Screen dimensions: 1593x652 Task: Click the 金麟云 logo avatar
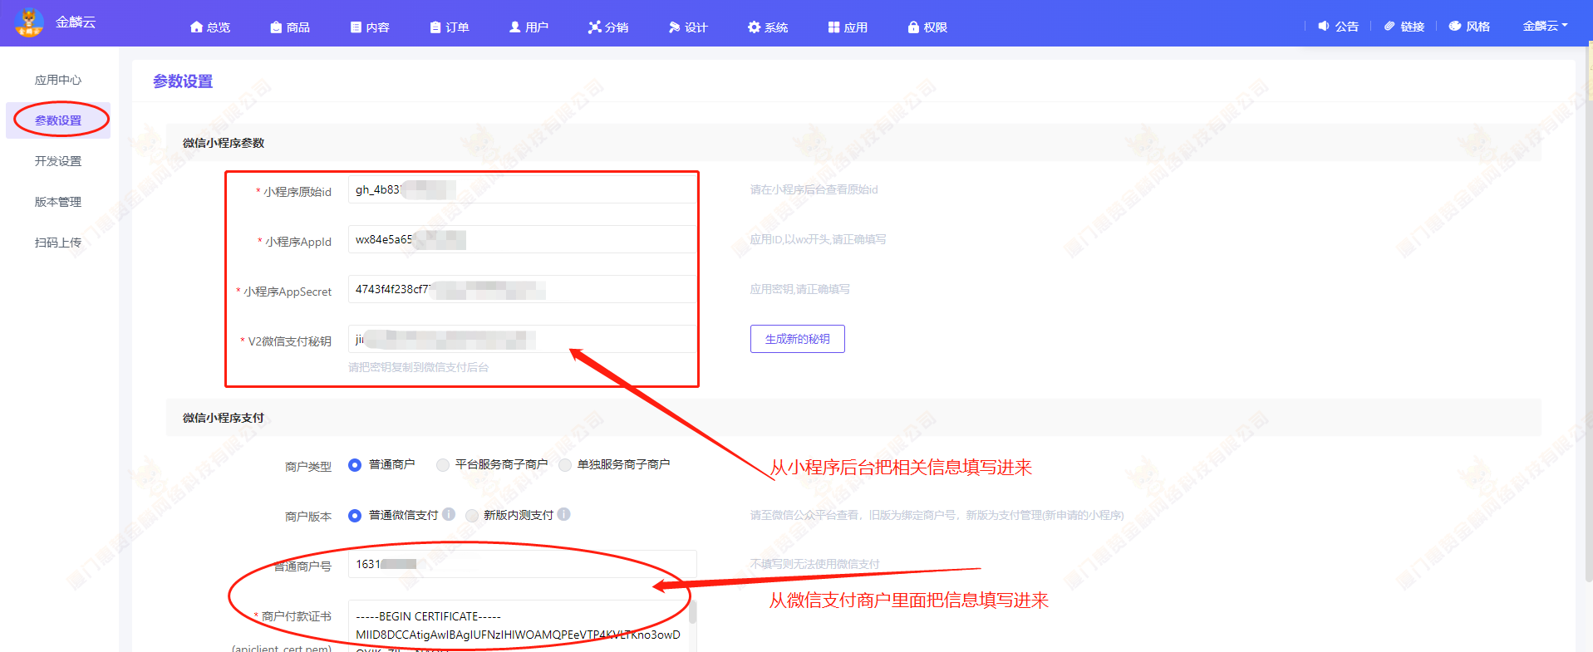30,22
